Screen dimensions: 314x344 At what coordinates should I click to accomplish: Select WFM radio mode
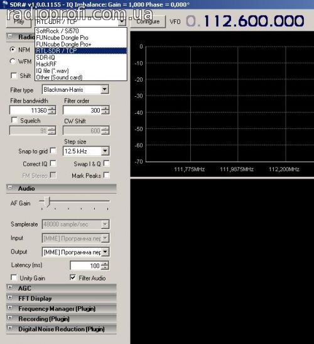(13, 62)
